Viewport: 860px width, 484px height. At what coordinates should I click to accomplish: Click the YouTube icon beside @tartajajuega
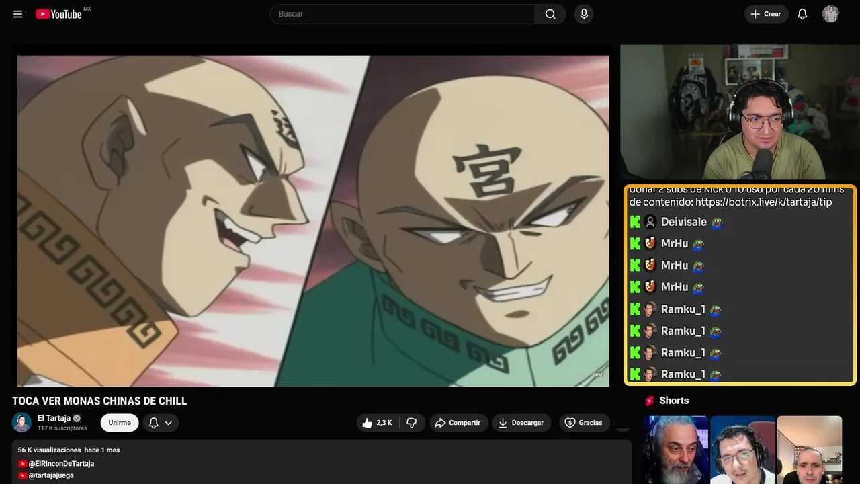[23, 475]
